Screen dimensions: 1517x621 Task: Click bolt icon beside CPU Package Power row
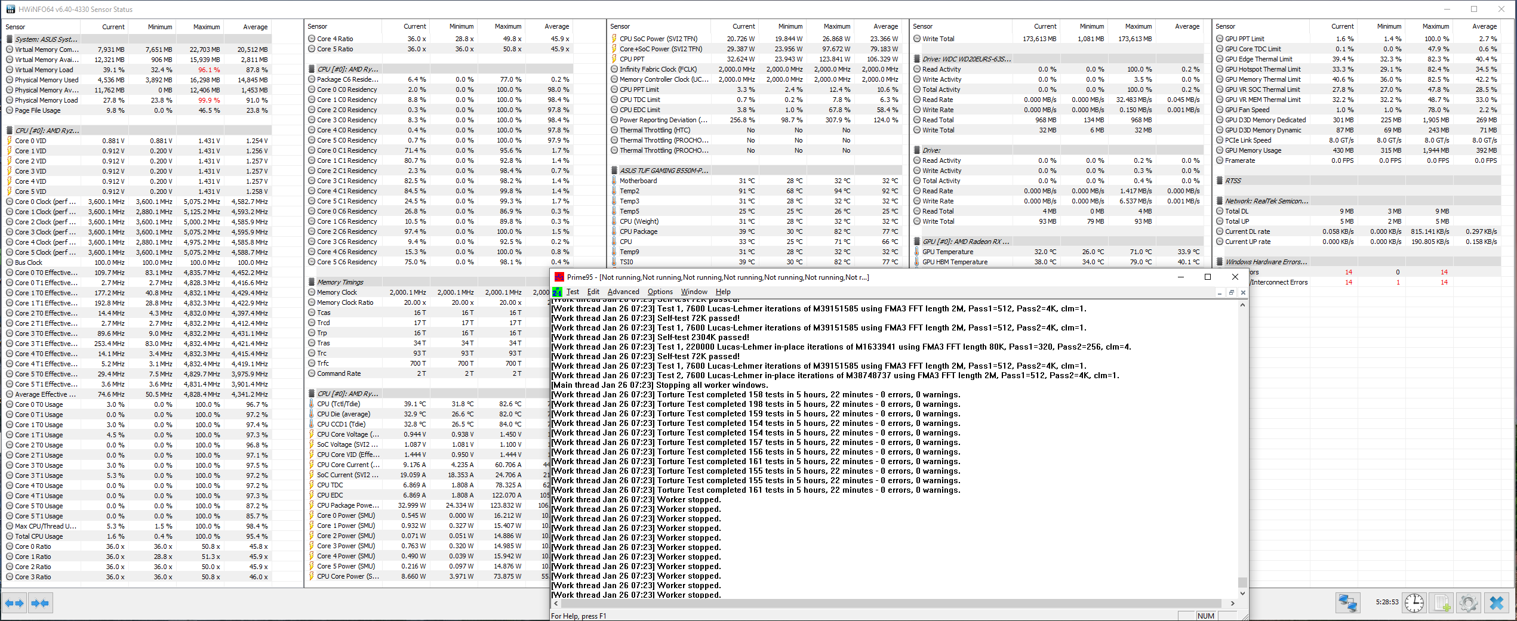point(311,505)
